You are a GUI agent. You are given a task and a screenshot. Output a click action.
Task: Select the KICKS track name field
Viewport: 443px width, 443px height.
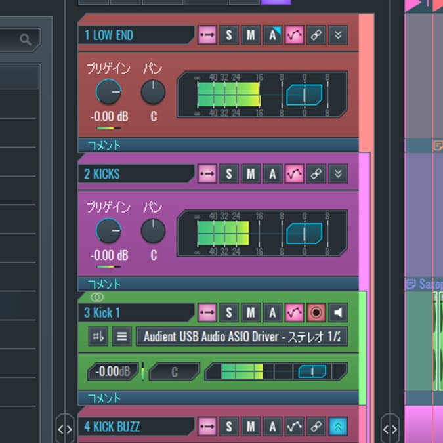[136, 174]
